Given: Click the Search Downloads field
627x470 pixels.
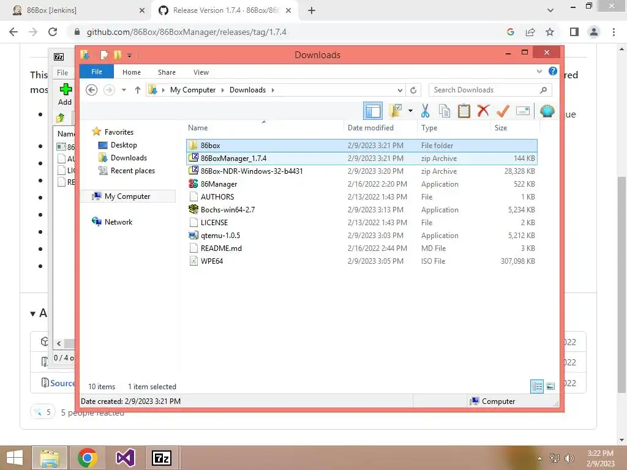Looking at the screenshot, I should tap(490, 90).
